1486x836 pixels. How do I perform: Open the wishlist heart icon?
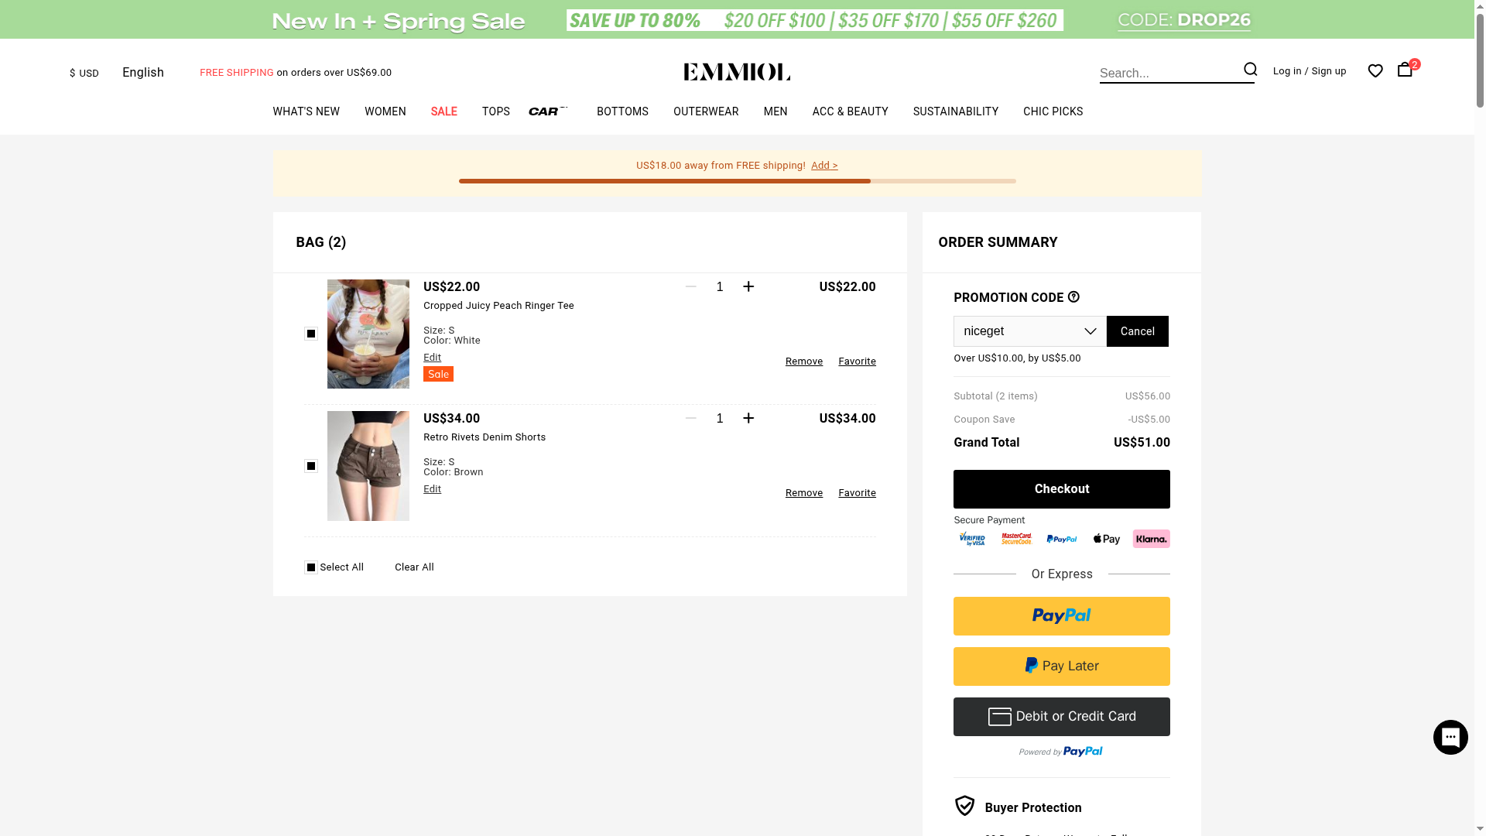(1375, 71)
